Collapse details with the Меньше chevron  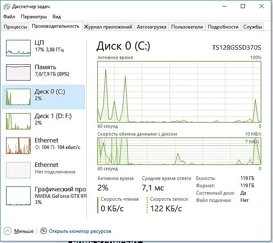click(8, 231)
